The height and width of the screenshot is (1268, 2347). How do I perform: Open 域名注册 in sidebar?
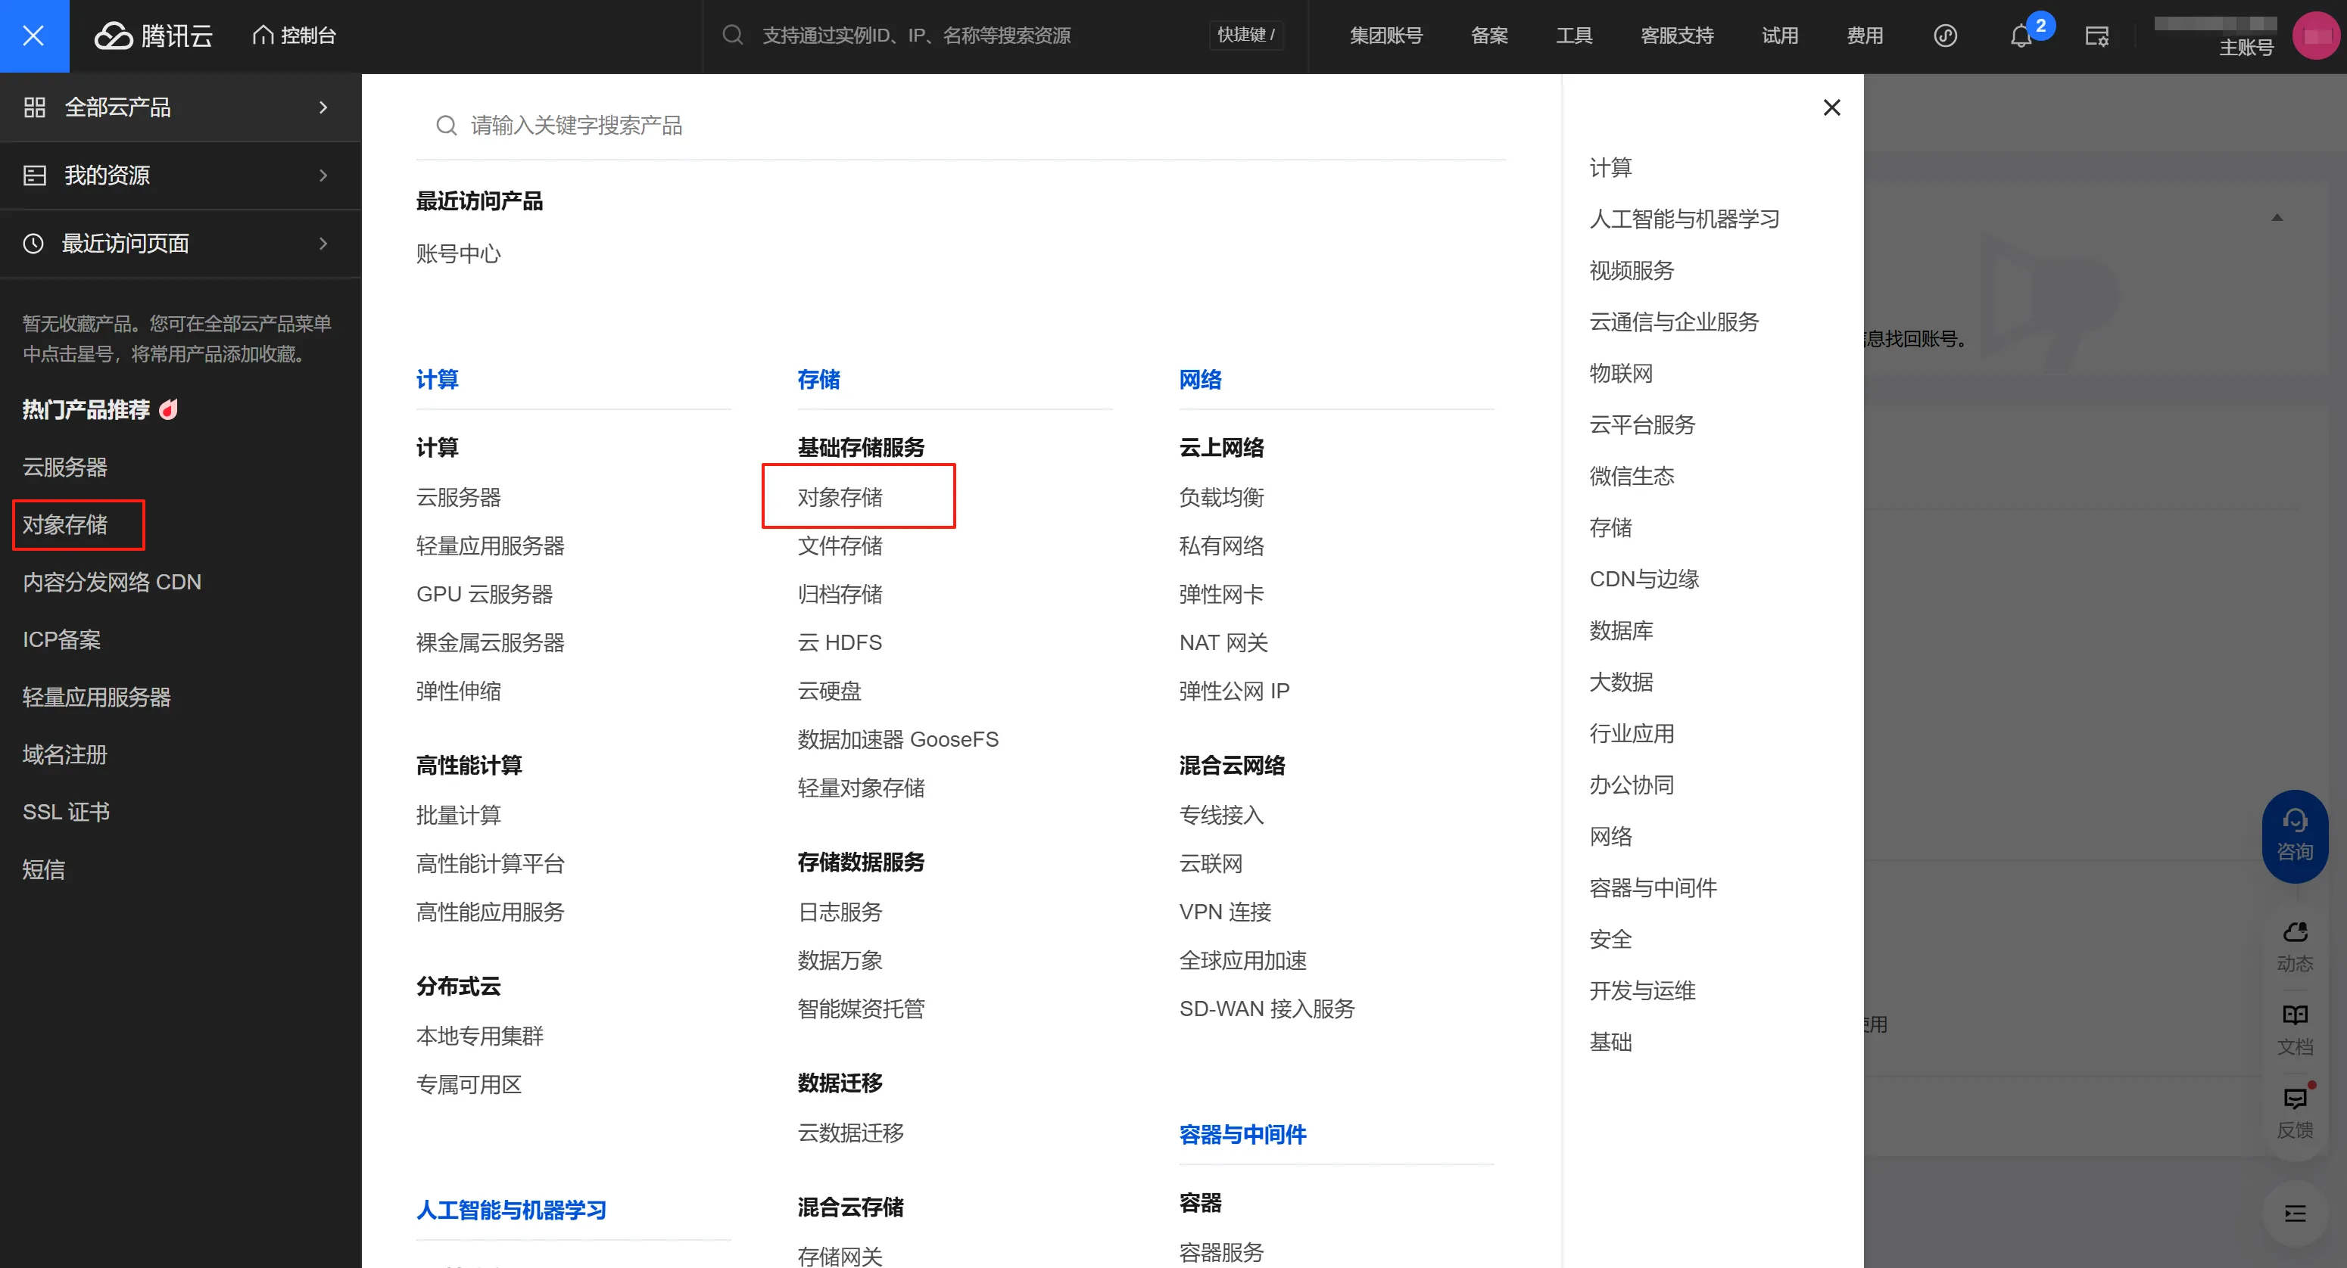point(64,754)
